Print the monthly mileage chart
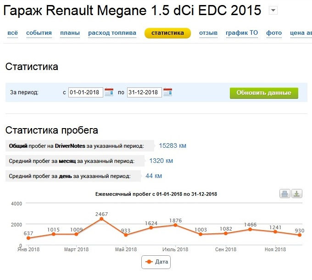This screenshot has width=312, height=280. coord(285,194)
